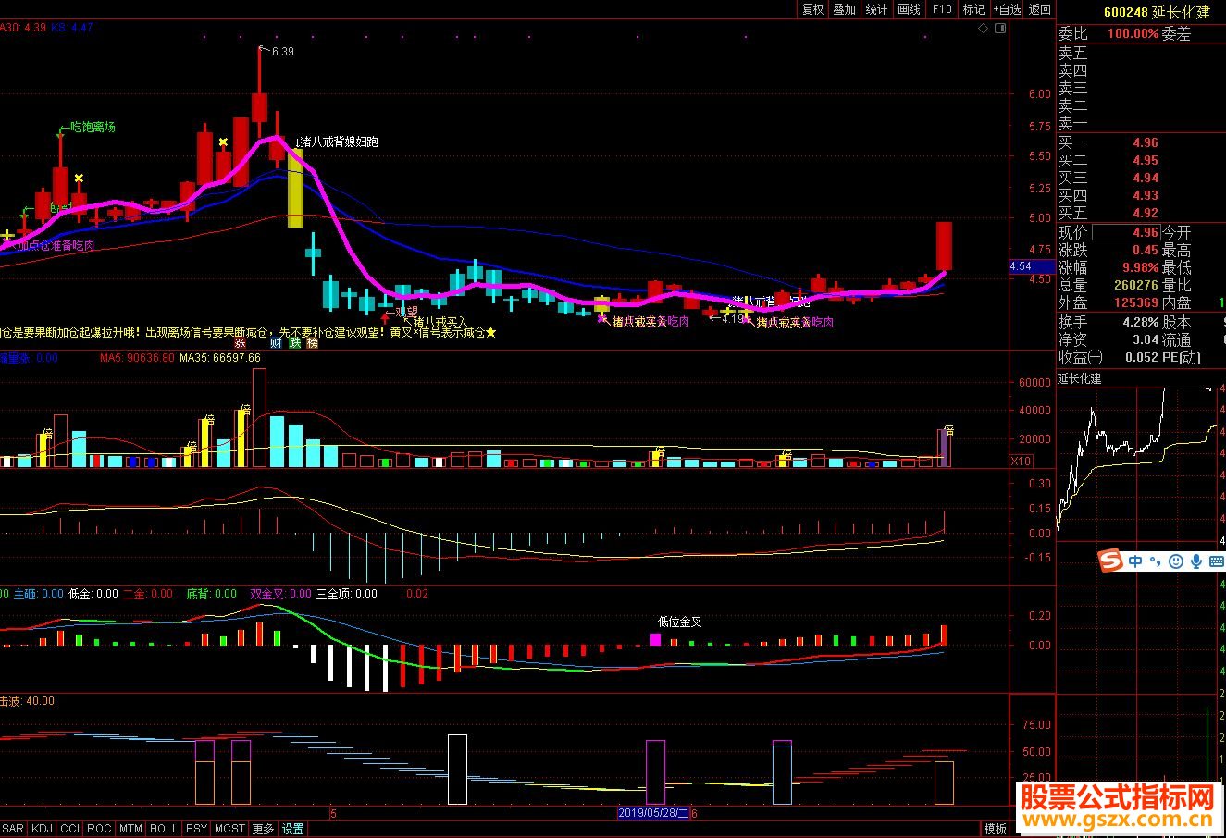The image size is (1226, 838).
Task: Click the 买一 price 4.96
Action: (x=1145, y=143)
